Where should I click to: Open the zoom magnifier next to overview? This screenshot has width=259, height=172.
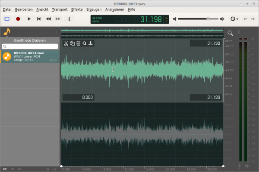230,33
